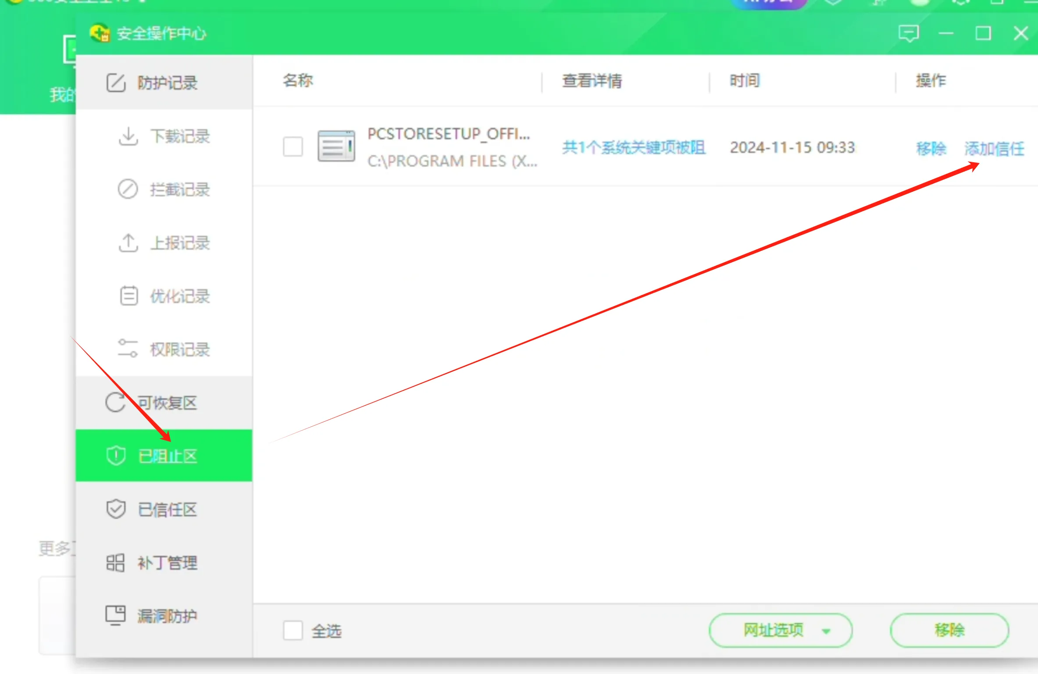Click the PCSTORESETUP file thumbnail icon
Image resolution: width=1038 pixels, height=674 pixels.
click(336, 146)
